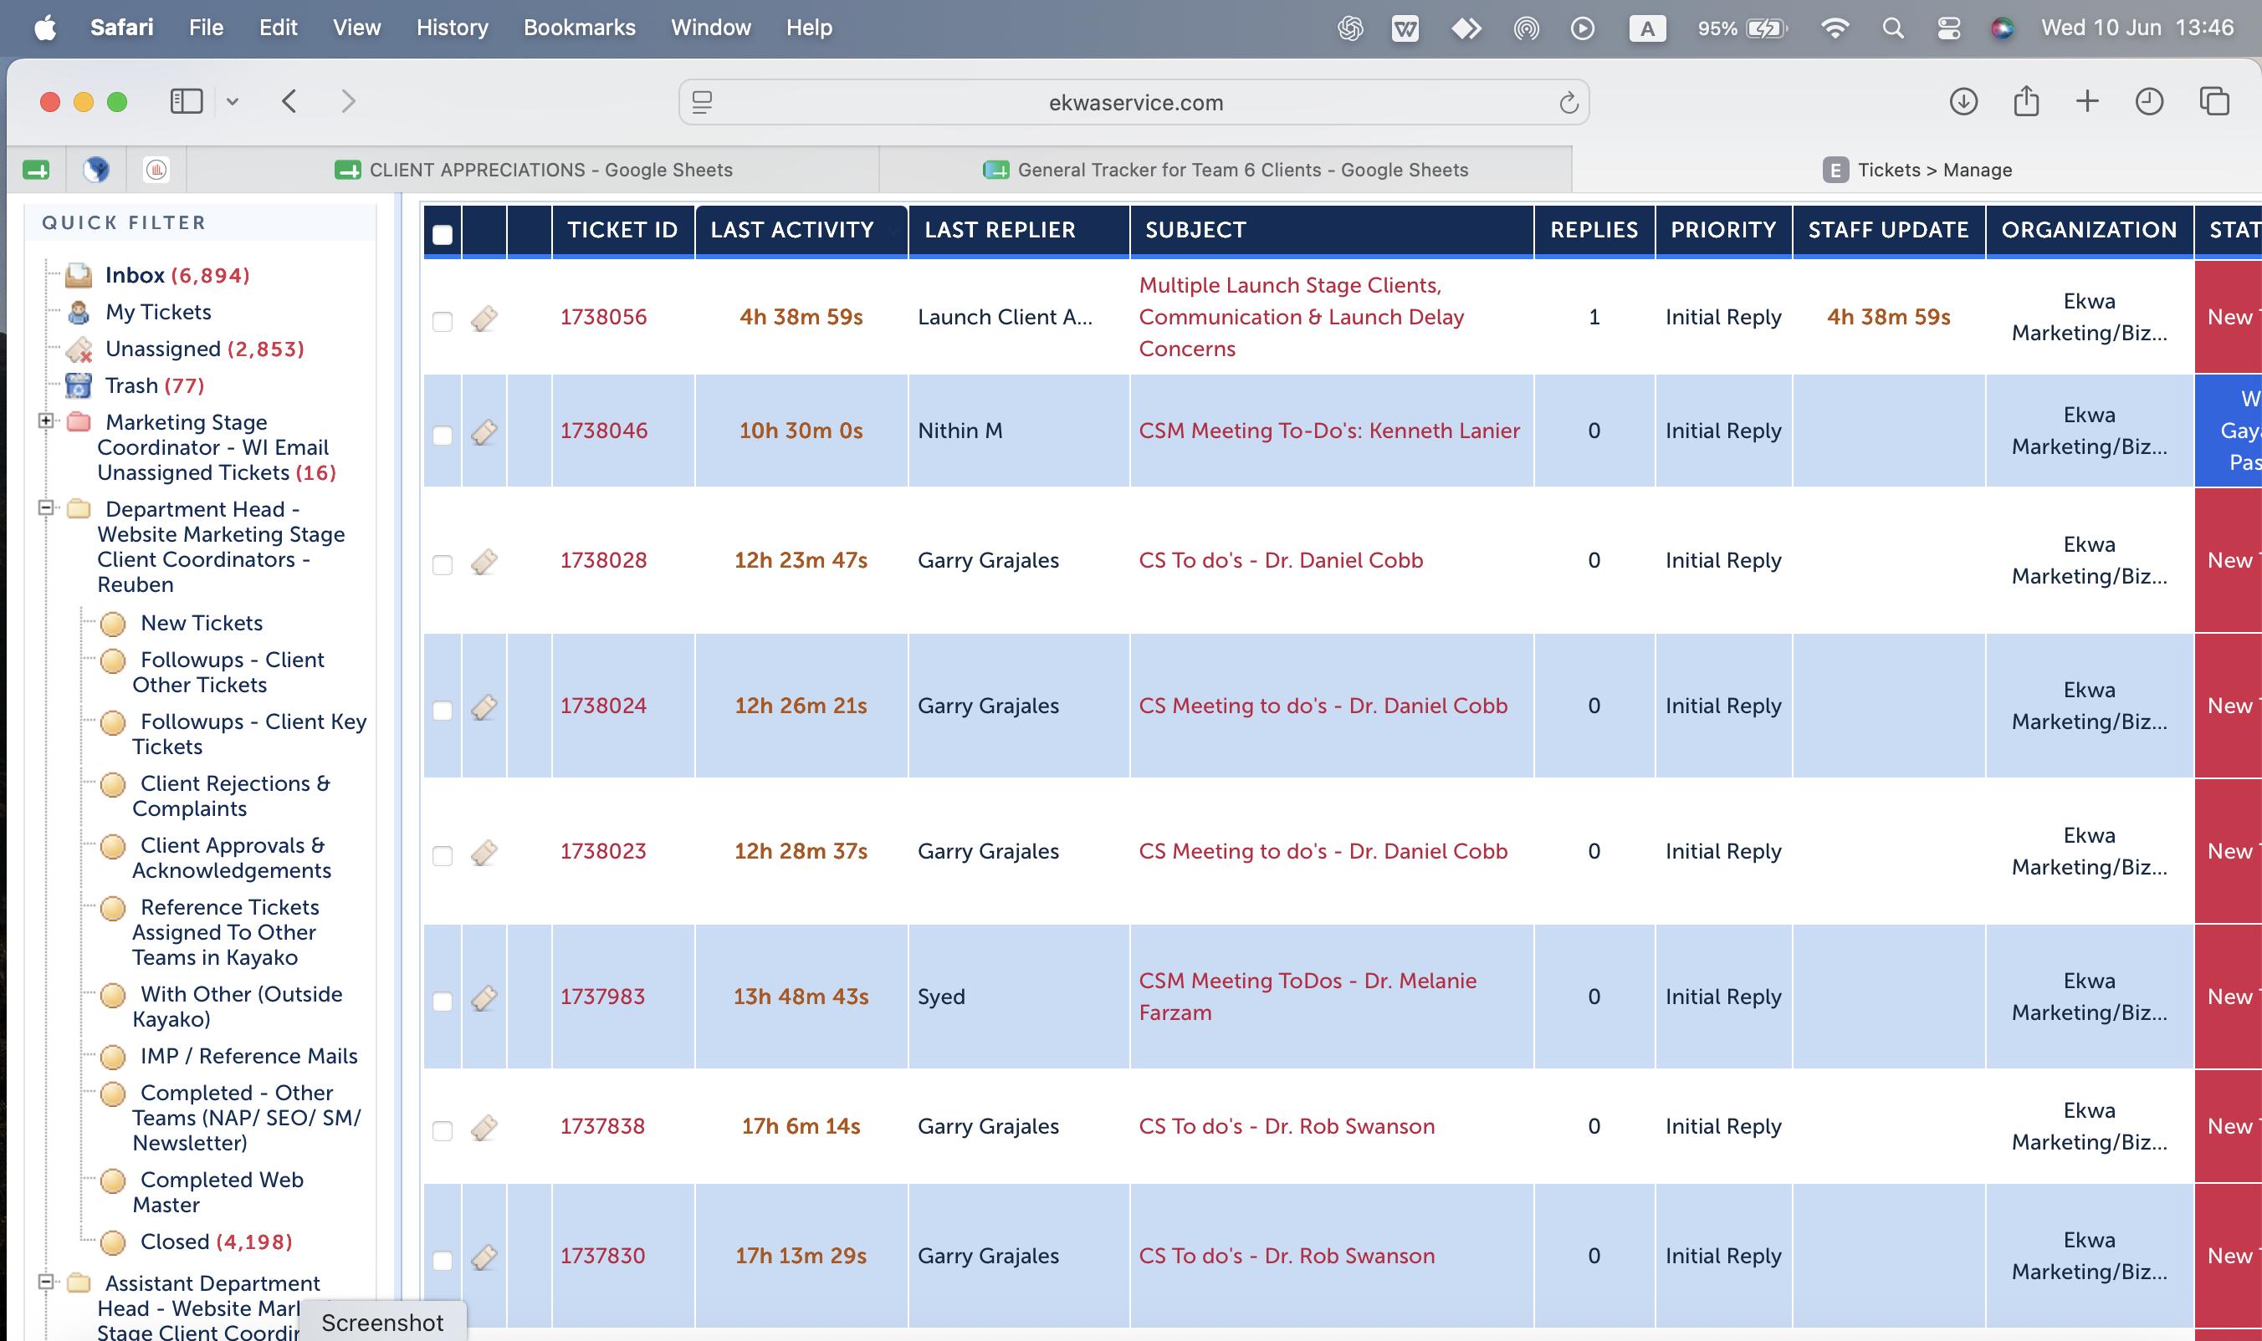Reload the page with the refresh icon
Screen dimensions: 2262x1341
click(x=1569, y=103)
